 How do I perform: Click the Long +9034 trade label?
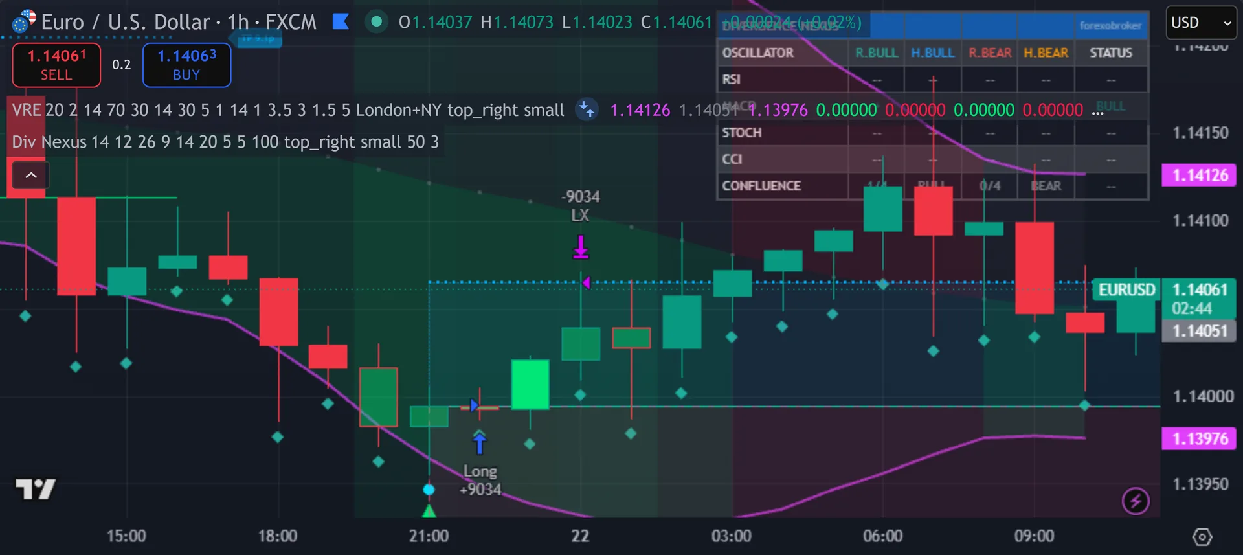(480, 481)
